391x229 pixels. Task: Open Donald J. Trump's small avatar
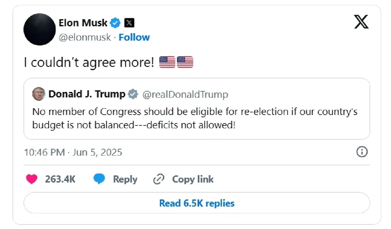pos(38,94)
